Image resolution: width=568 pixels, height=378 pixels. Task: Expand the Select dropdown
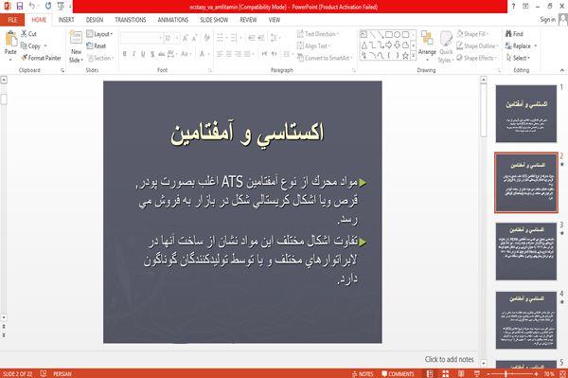pos(518,58)
